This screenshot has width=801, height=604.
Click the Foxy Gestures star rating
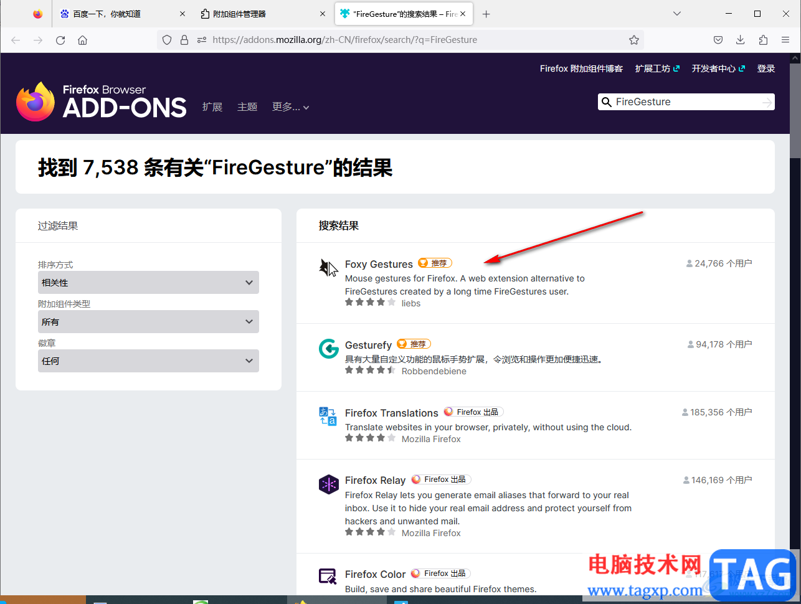(370, 303)
